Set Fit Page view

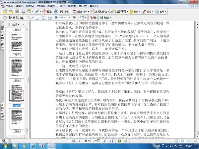coord(44,18)
